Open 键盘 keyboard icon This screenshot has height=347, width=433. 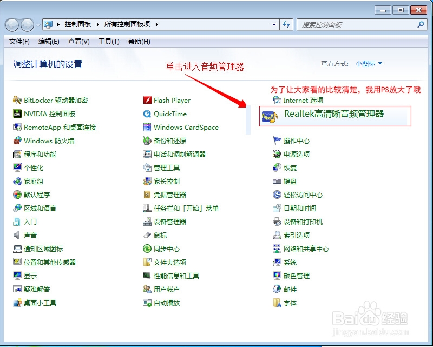pos(277,181)
